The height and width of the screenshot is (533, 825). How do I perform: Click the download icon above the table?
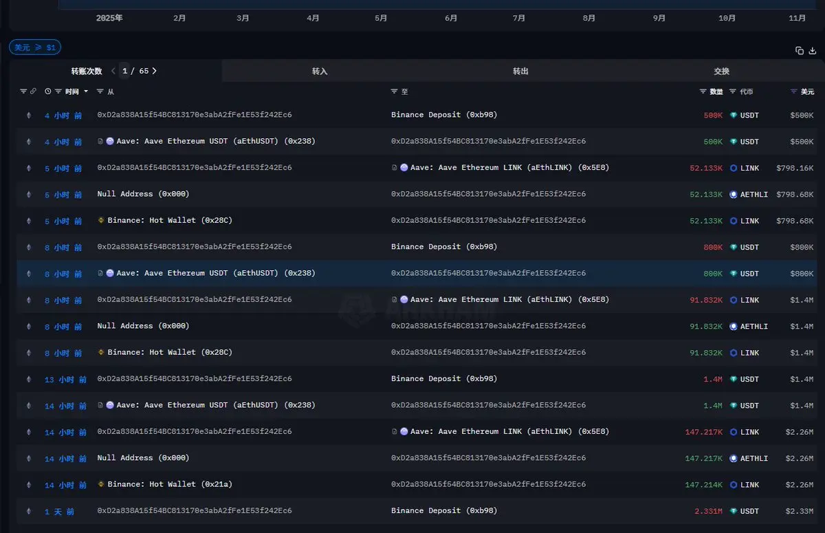813,51
